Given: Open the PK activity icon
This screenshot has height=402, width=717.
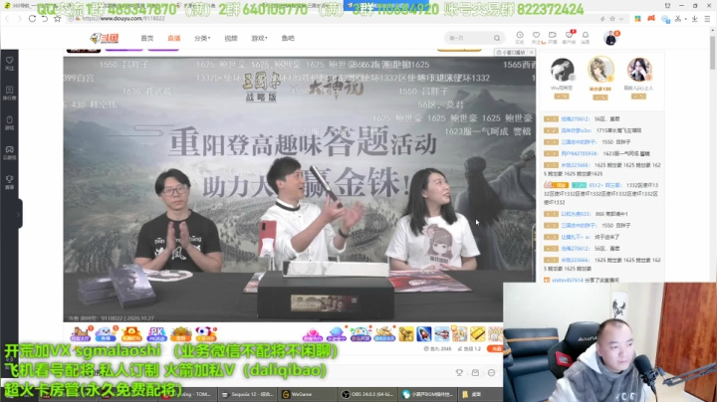Looking at the screenshot, I should 157,333.
